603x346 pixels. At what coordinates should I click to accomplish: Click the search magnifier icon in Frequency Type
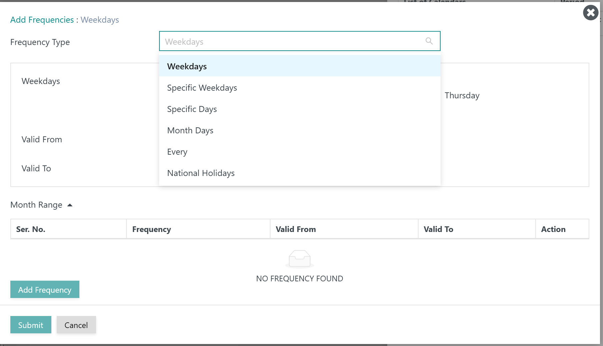pyautogui.click(x=429, y=41)
